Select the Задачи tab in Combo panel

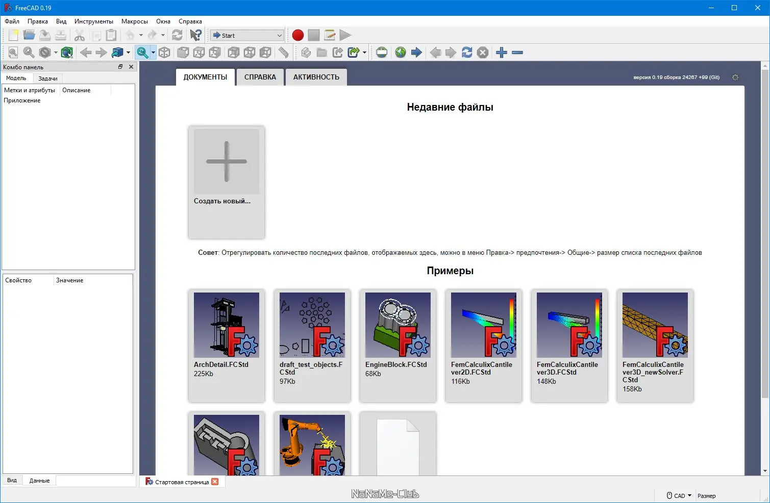pos(48,78)
